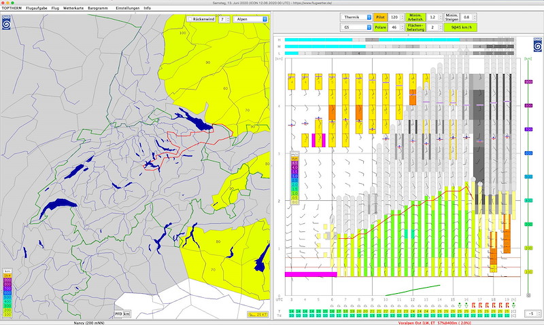The height and width of the screenshot is (325, 544).
Task: Click the stepper for Minim. Steigen value 0.8
Action: tap(475, 17)
